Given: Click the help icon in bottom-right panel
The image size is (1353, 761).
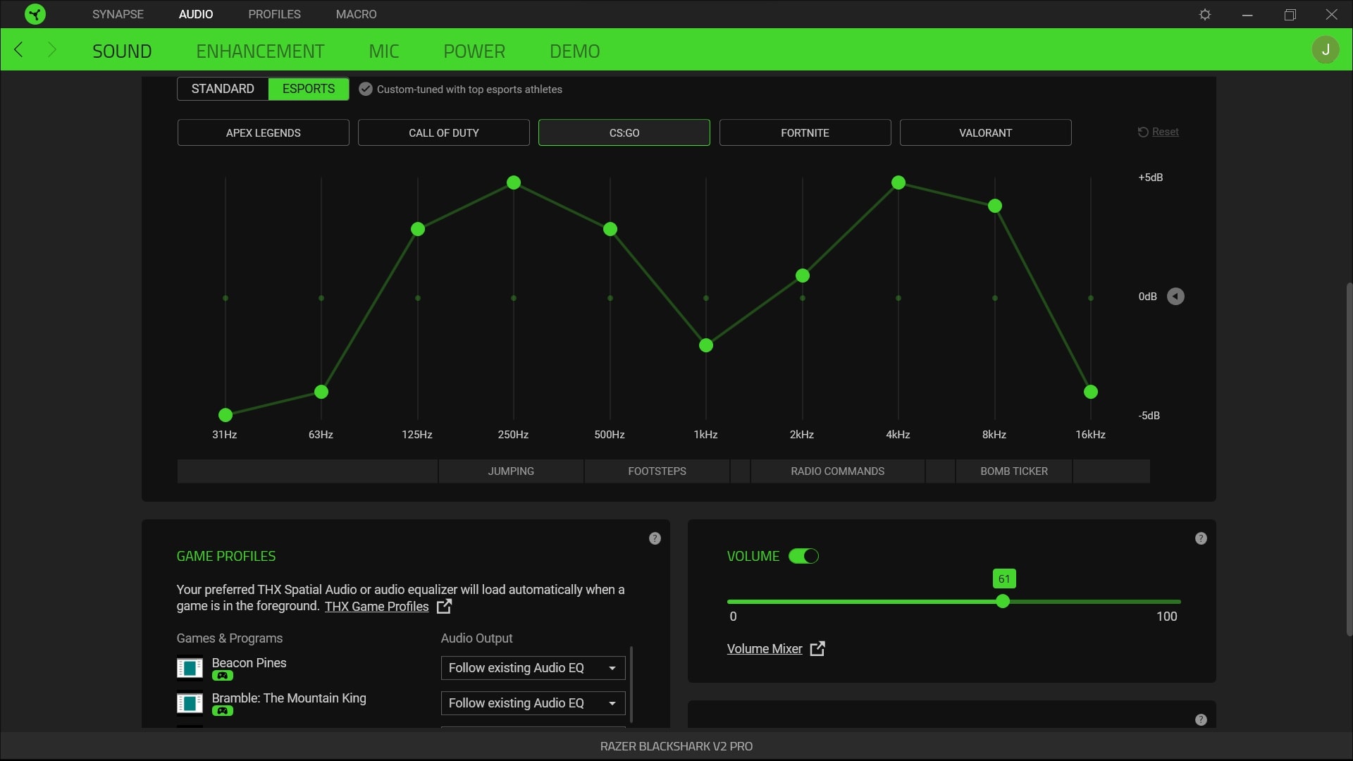Looking at the screenshot, I should (x=1201, y=719).
